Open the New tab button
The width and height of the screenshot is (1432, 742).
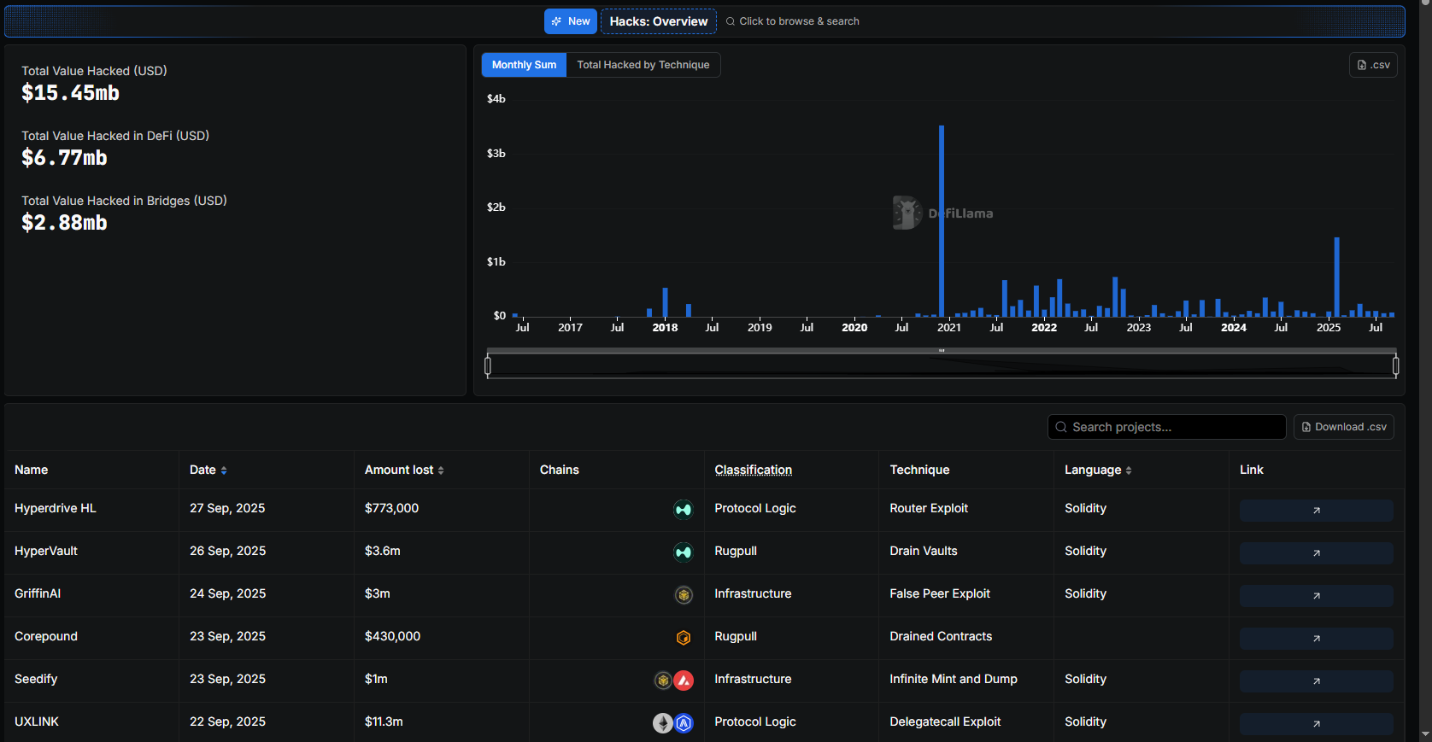click(571, 21)
